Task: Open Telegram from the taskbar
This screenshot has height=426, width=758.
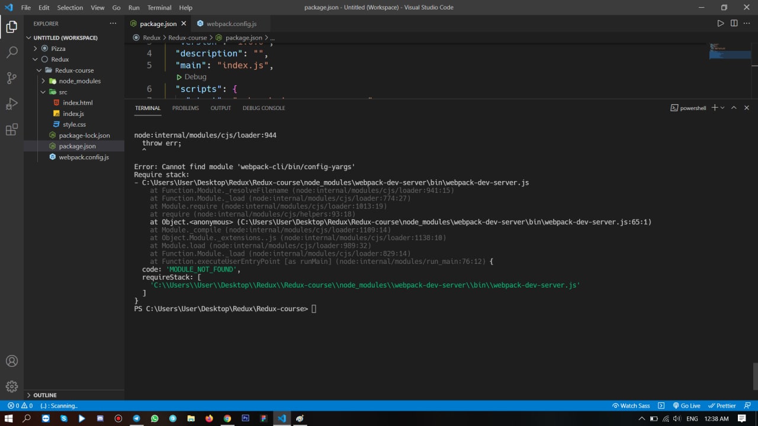Action: click(x=136, y=418)
